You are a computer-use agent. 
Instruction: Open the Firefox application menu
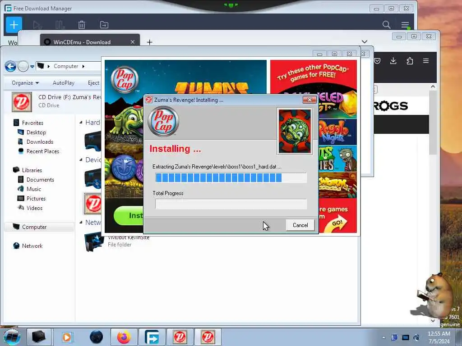[426, 61]
